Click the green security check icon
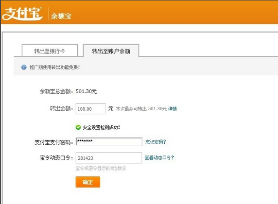278x204 pixels. [78, 127]
